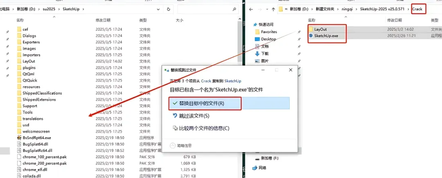
Task: Click the Dialogs folder icon
Action: [19, 36]
